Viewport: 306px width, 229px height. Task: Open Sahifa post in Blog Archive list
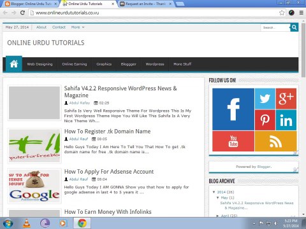coord(257,205)
